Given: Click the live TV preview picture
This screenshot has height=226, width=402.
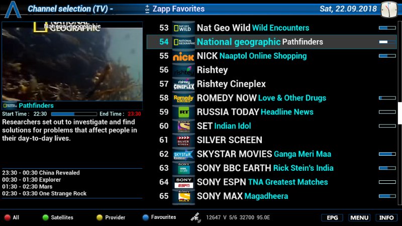Looking at the screenshot, I should tap(72, 61).
